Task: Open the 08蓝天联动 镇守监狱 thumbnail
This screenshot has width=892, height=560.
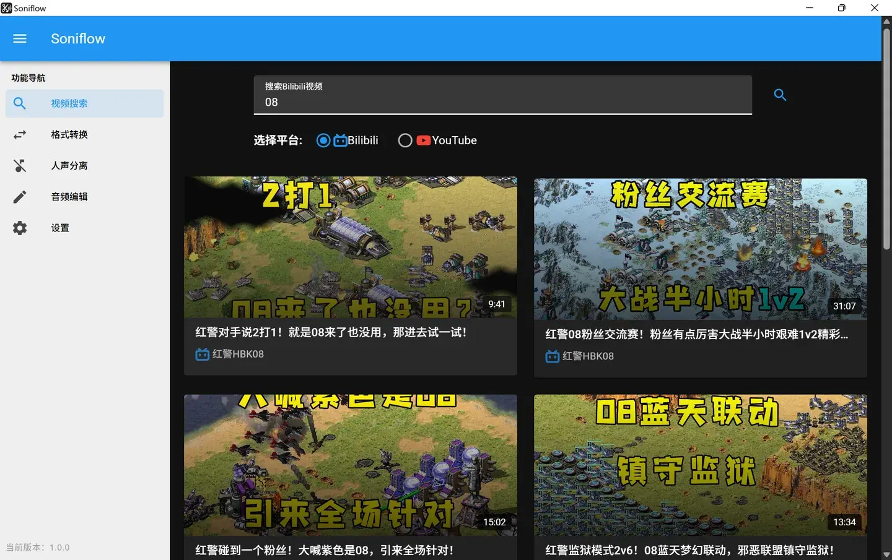Action: 700,464
